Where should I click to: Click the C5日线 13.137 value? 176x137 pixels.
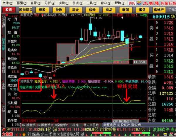coord(69,15)
